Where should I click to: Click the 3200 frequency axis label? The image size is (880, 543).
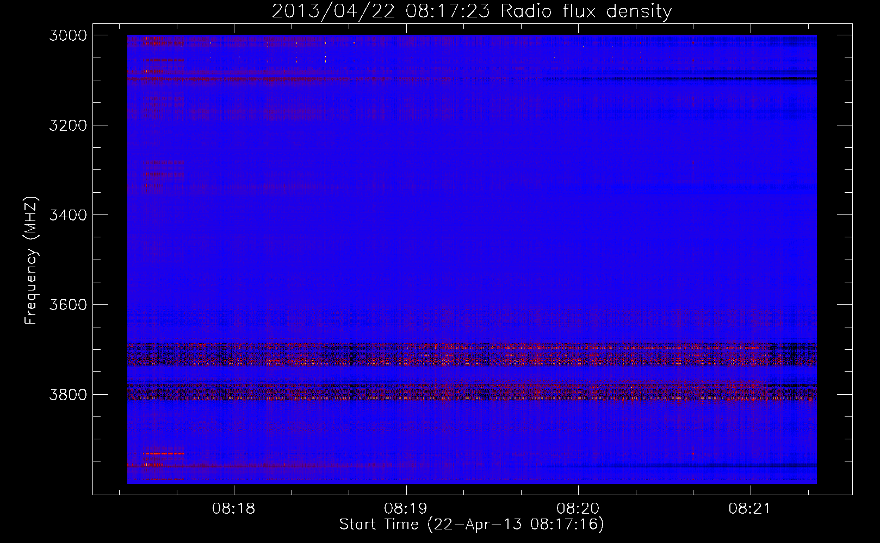68,125
